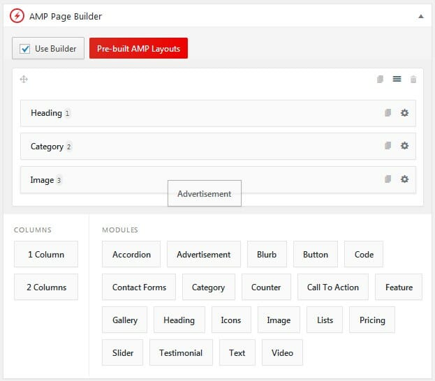This screenshot has height=381, width=435.
Task: Delete the row with trash icon
Action: [x=413, y=80]
